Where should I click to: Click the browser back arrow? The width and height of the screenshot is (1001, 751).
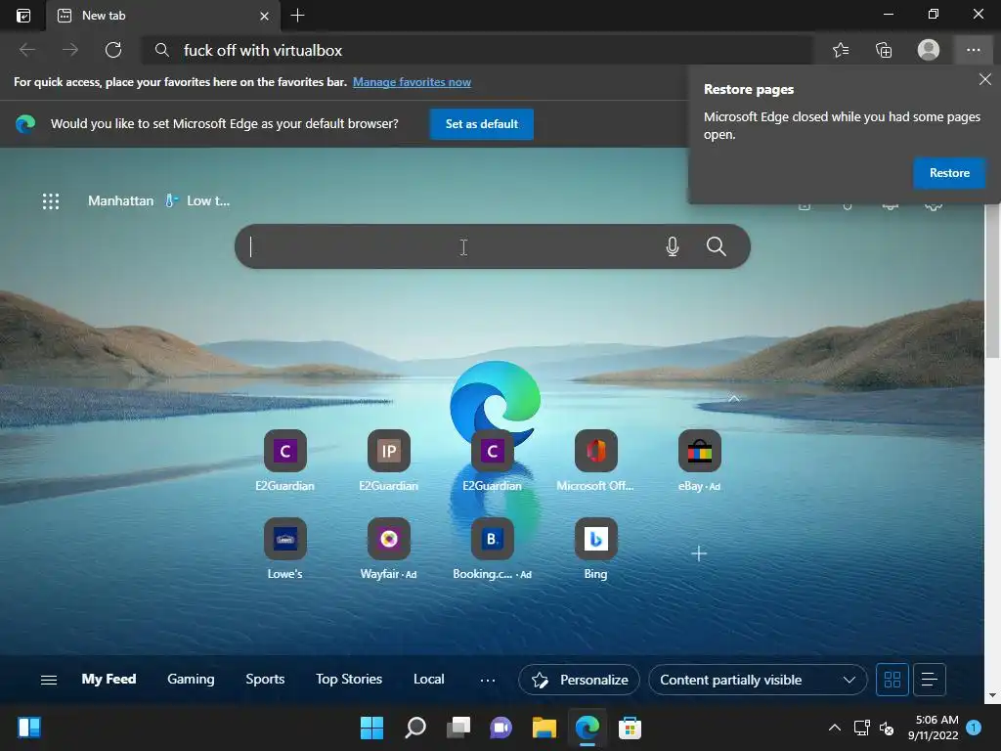click(26, 50)
